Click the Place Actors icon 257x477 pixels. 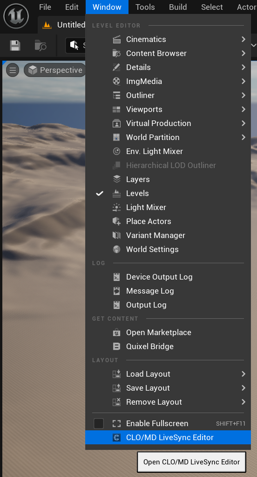pyautogui.click(x=116, y=221)
